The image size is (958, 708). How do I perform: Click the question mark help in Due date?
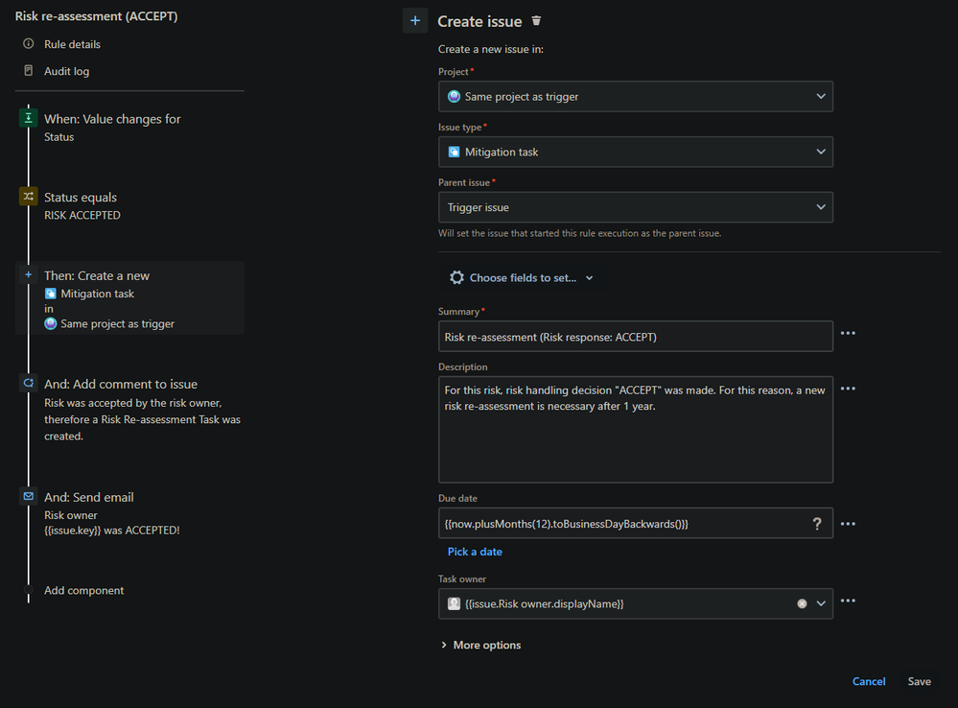(x=817, y=524)
